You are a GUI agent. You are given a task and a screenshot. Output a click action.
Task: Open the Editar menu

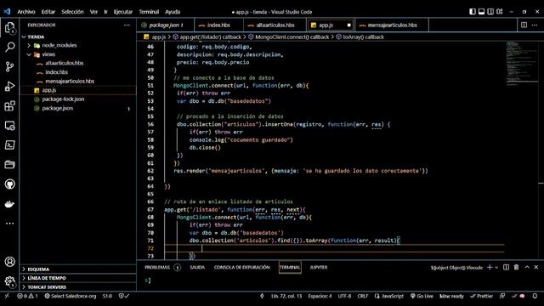click(x=48, y=12)
